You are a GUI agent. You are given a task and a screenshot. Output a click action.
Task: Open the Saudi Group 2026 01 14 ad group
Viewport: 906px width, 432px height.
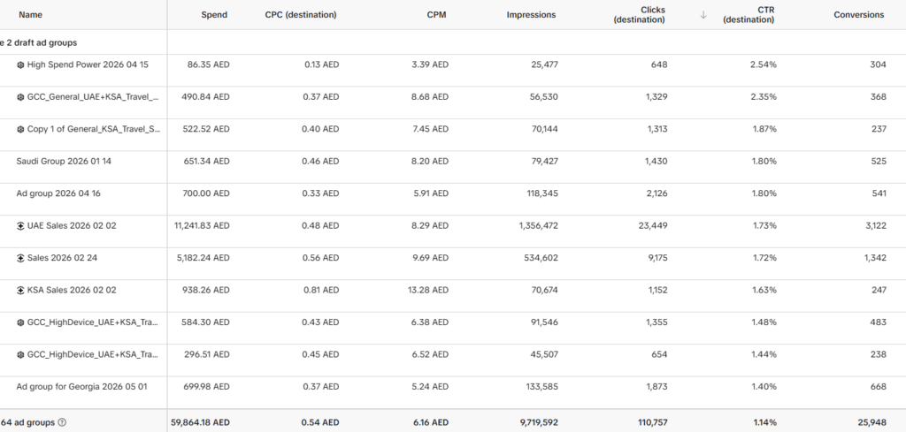coord(64,162)
